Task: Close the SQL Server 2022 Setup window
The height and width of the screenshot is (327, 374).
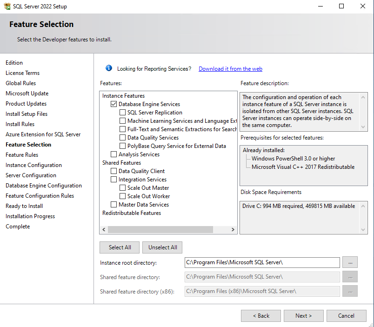Action: point(362,6)
